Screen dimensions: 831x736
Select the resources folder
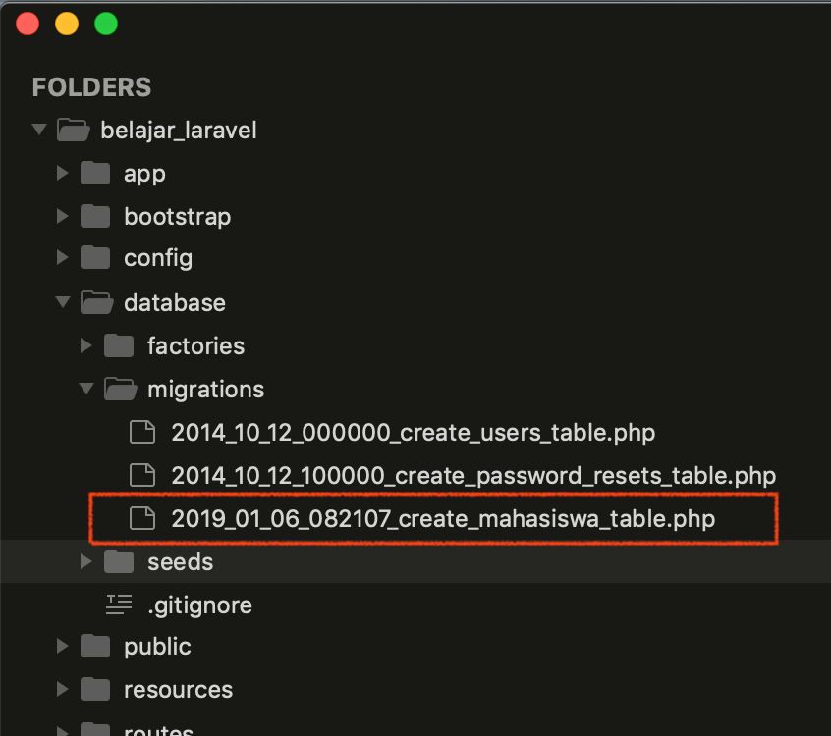tap(177, 689)
